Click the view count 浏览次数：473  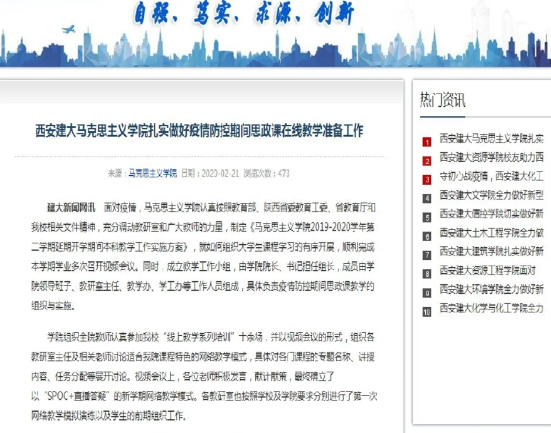266,173
